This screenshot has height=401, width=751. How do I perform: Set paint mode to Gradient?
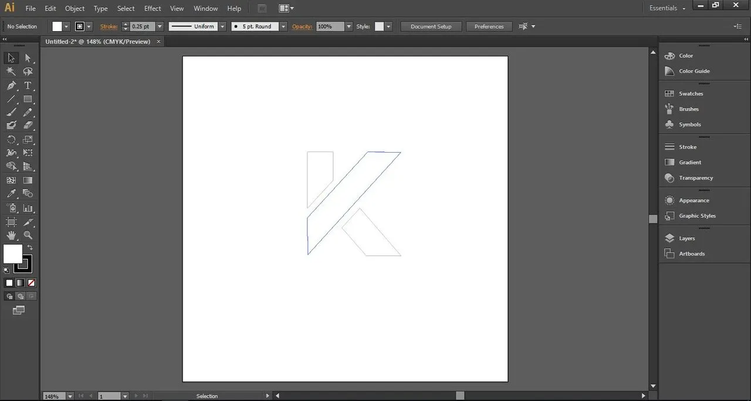[20, 283]
